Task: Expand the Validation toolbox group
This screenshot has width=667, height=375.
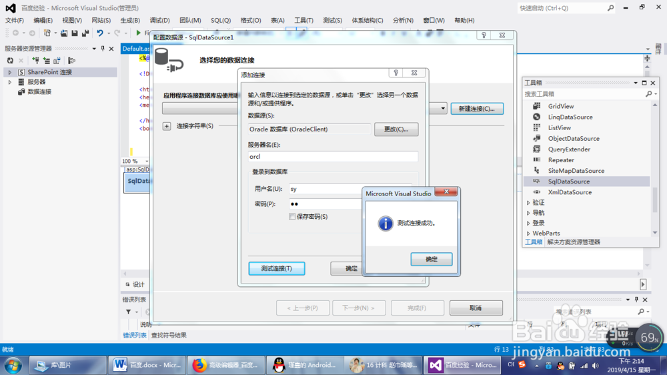Action: click(x=528, y=203)
